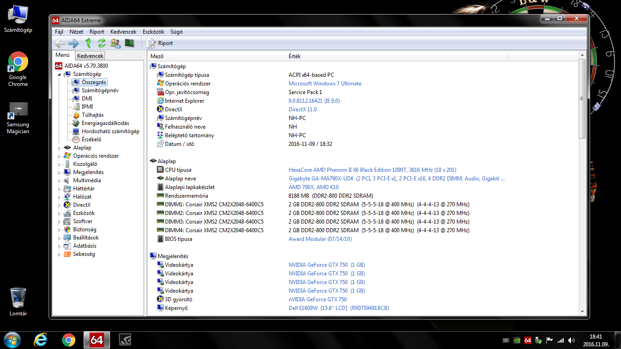Switch to the Kedvencek tab
The image size is (621, 349).
click(x=90, y=56)
